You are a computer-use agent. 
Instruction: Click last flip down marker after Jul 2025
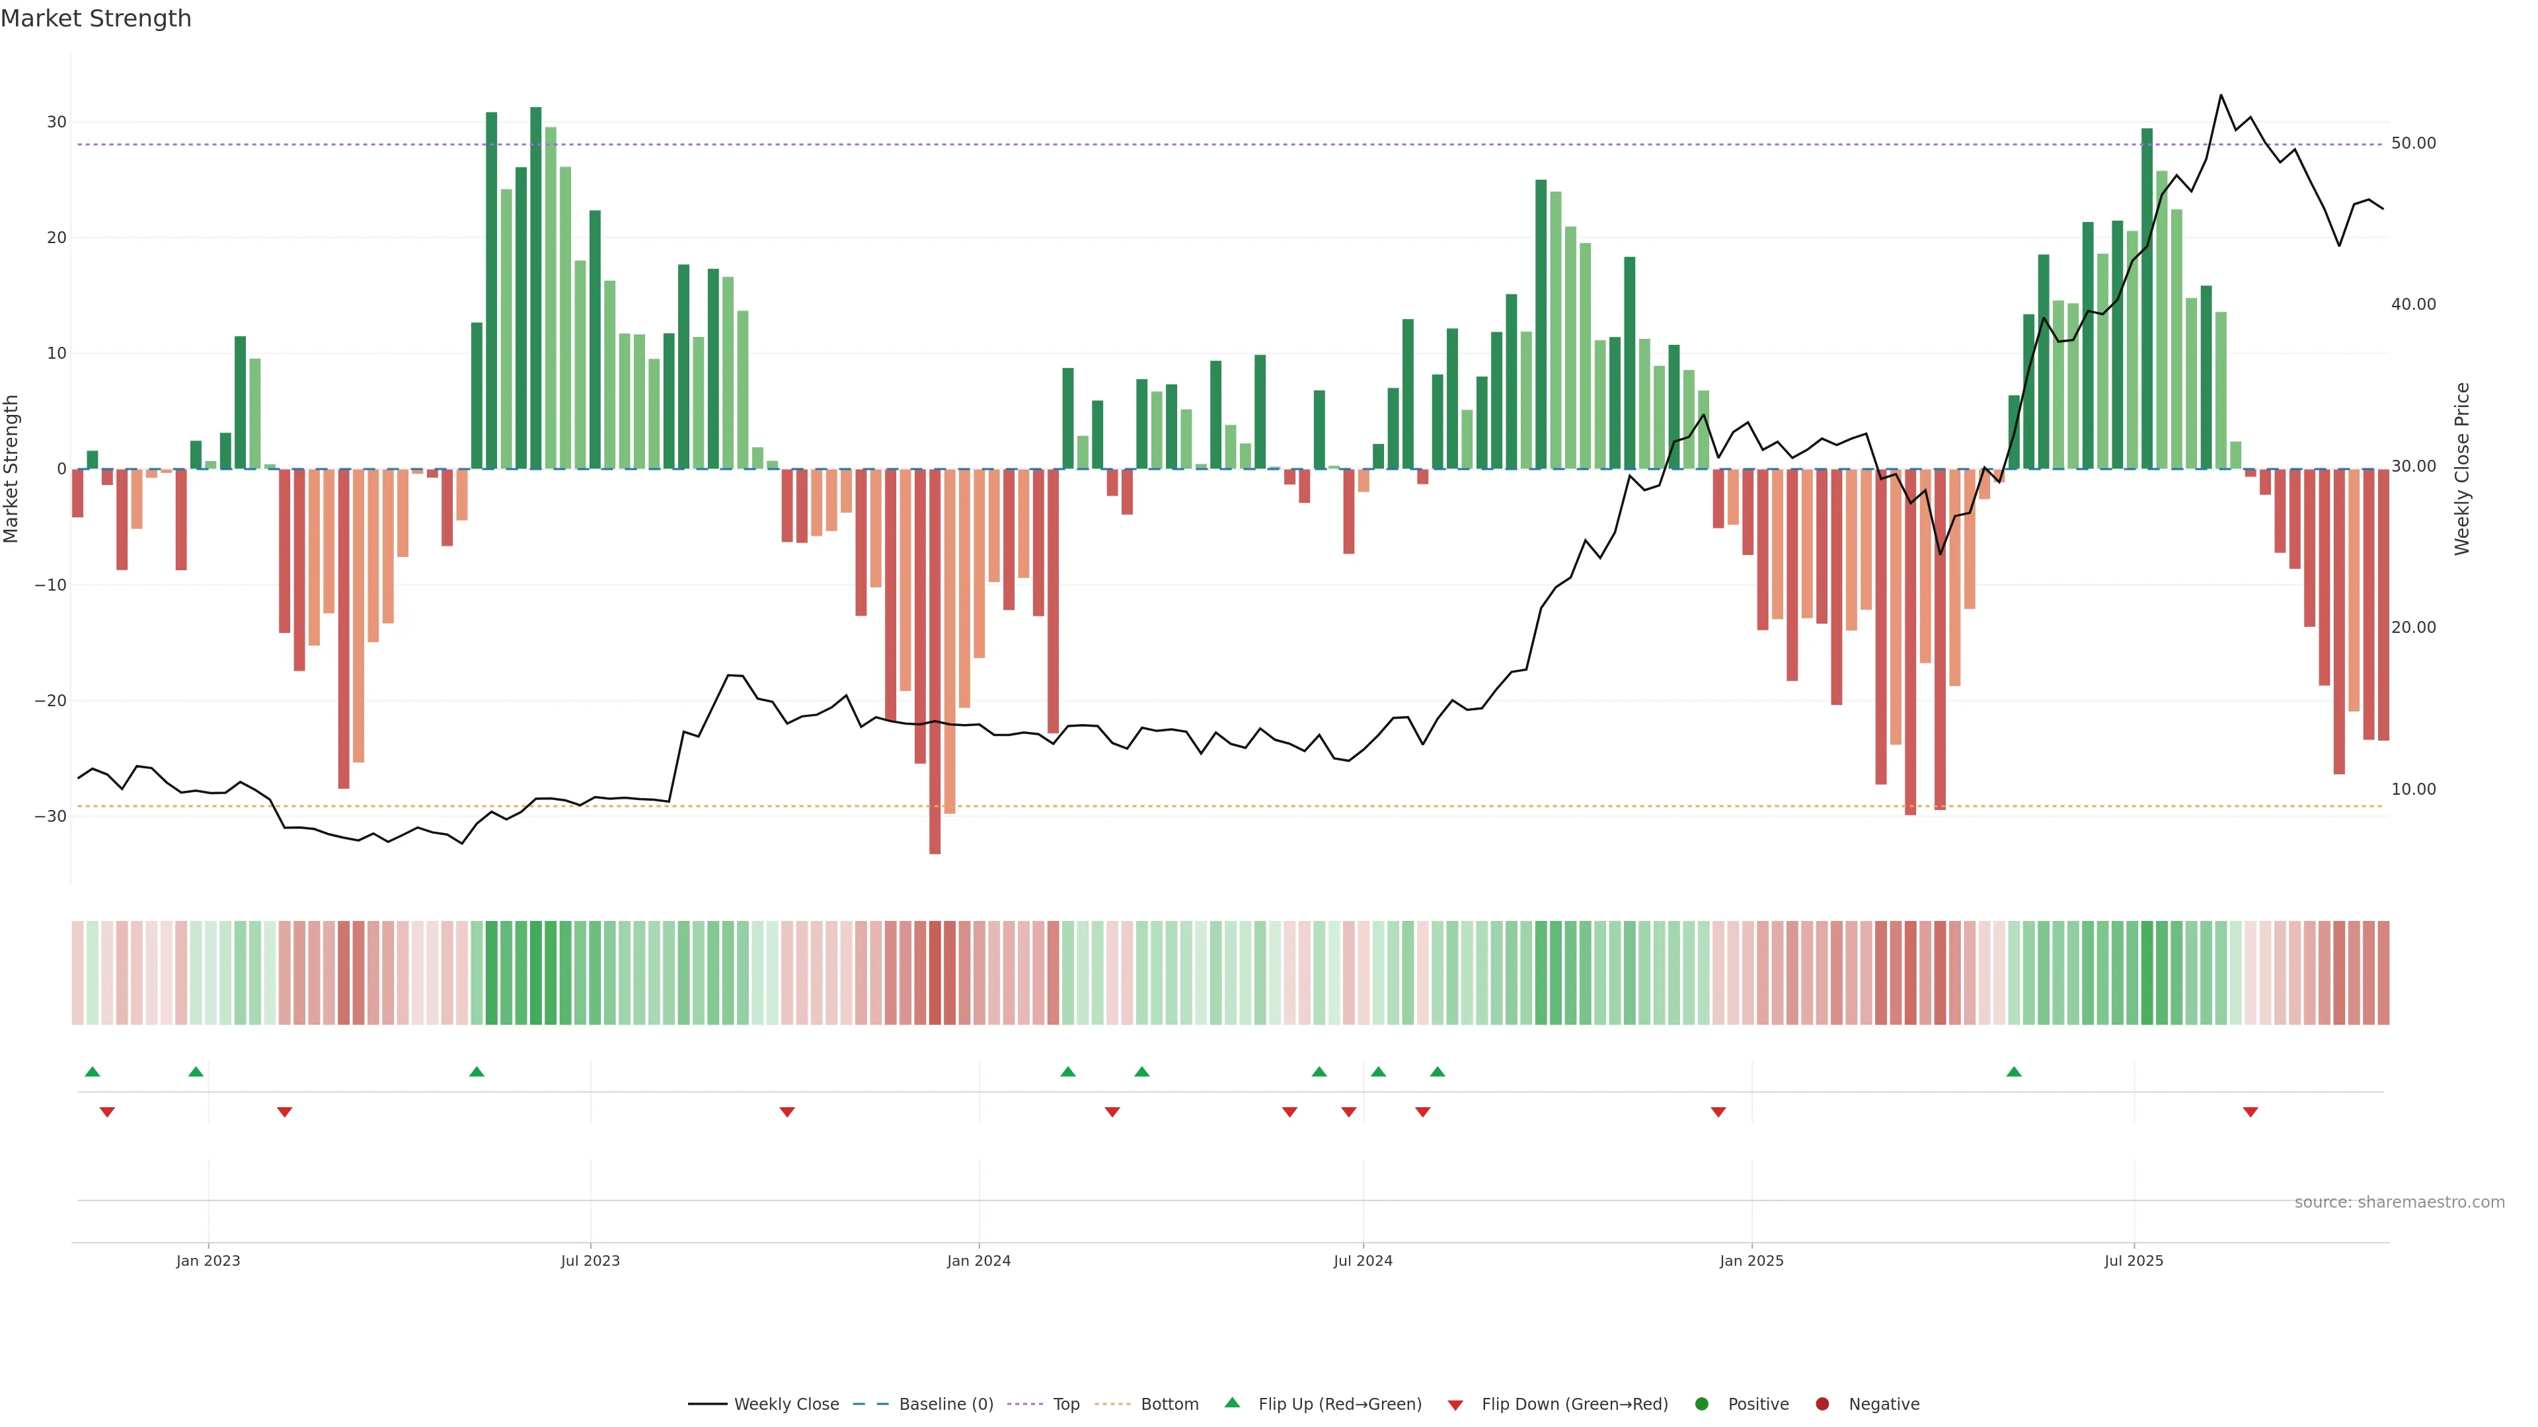pyautogui.click(x=2250, y=1112)
